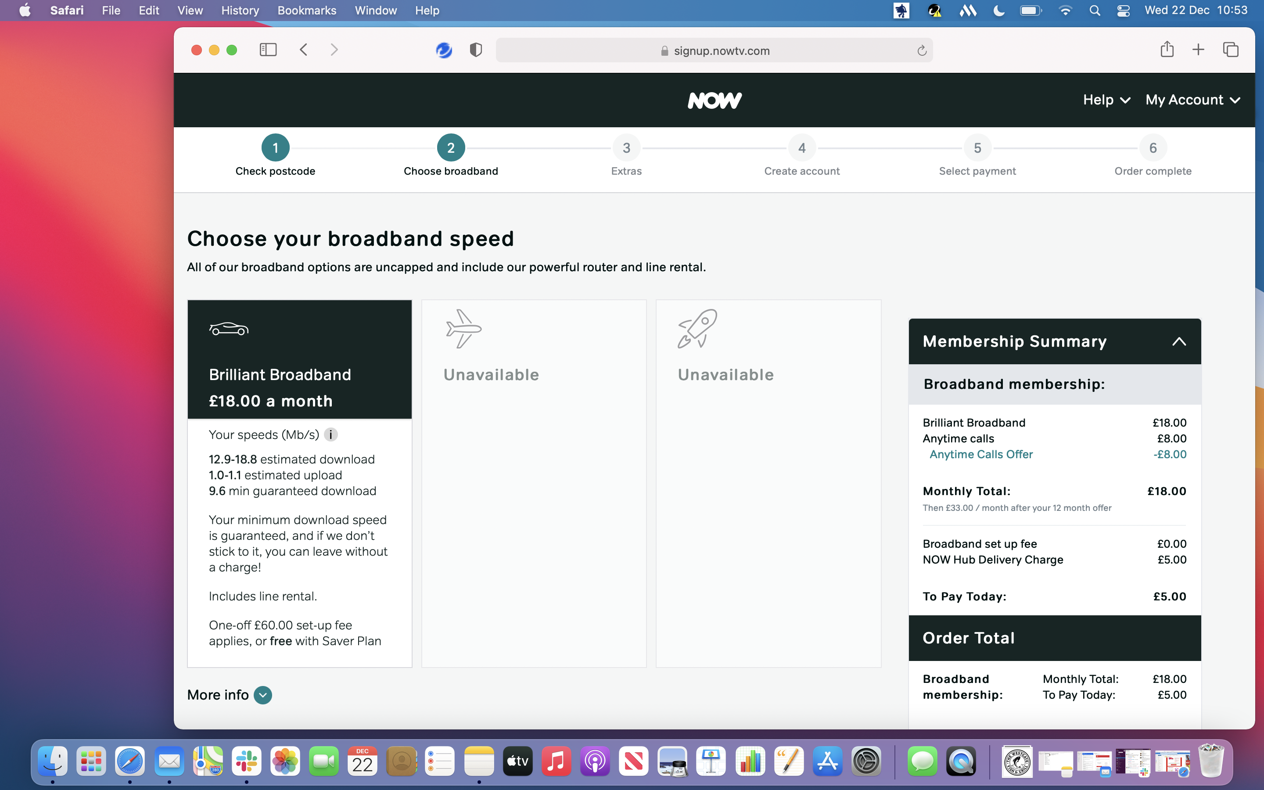The height and width of the screenshot is (790, 1264).
Task: Open the privacy report shield icon
Action: coord(476,50)
